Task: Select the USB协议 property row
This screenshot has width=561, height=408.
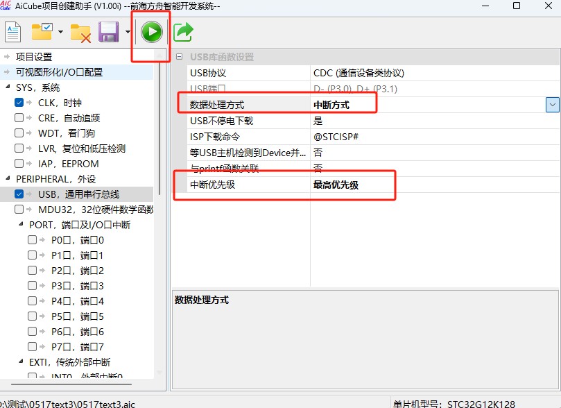Action: [x=373, y=73]
